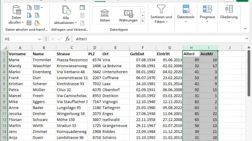
Task: Click the cell containing Iseltwald
Action: pos(115,120)
